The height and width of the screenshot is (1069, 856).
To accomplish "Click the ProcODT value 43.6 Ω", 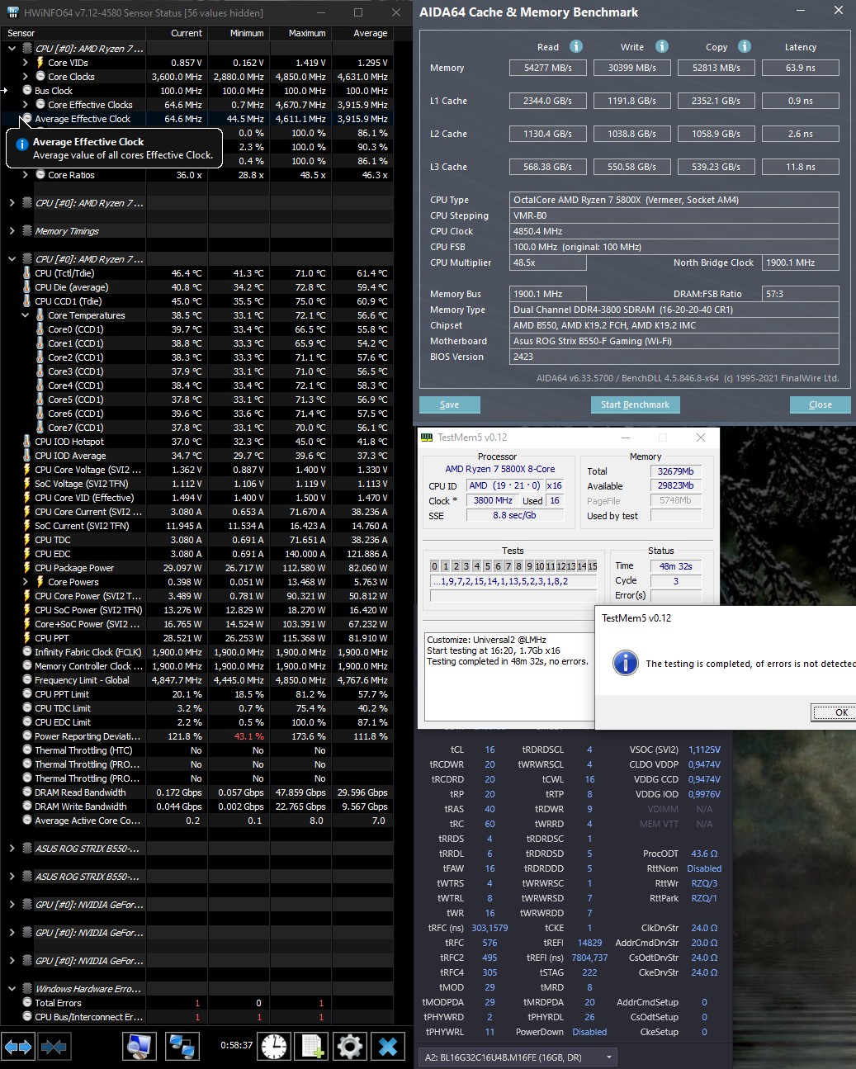I will [x=704, y=854].
